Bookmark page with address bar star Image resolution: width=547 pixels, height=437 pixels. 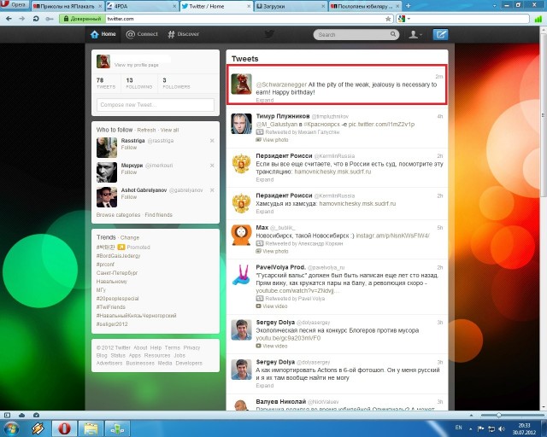(388, 19)
